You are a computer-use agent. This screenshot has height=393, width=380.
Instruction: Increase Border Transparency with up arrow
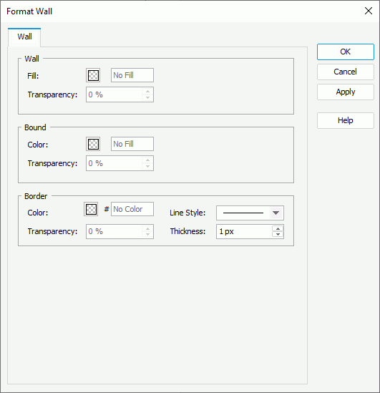(x=148, y=228)
